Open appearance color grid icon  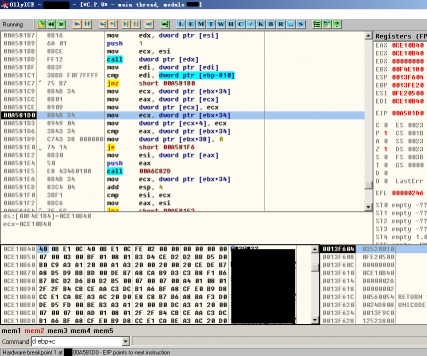pos(327,24)
